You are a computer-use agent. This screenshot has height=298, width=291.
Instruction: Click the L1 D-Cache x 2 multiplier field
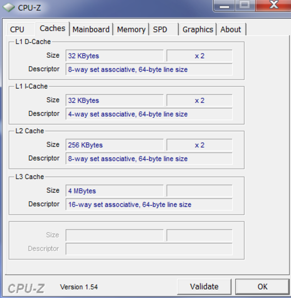coord(200,56)
